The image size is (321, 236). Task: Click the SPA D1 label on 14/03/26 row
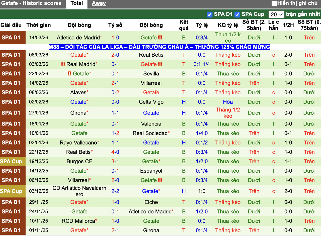coord(11,38)
